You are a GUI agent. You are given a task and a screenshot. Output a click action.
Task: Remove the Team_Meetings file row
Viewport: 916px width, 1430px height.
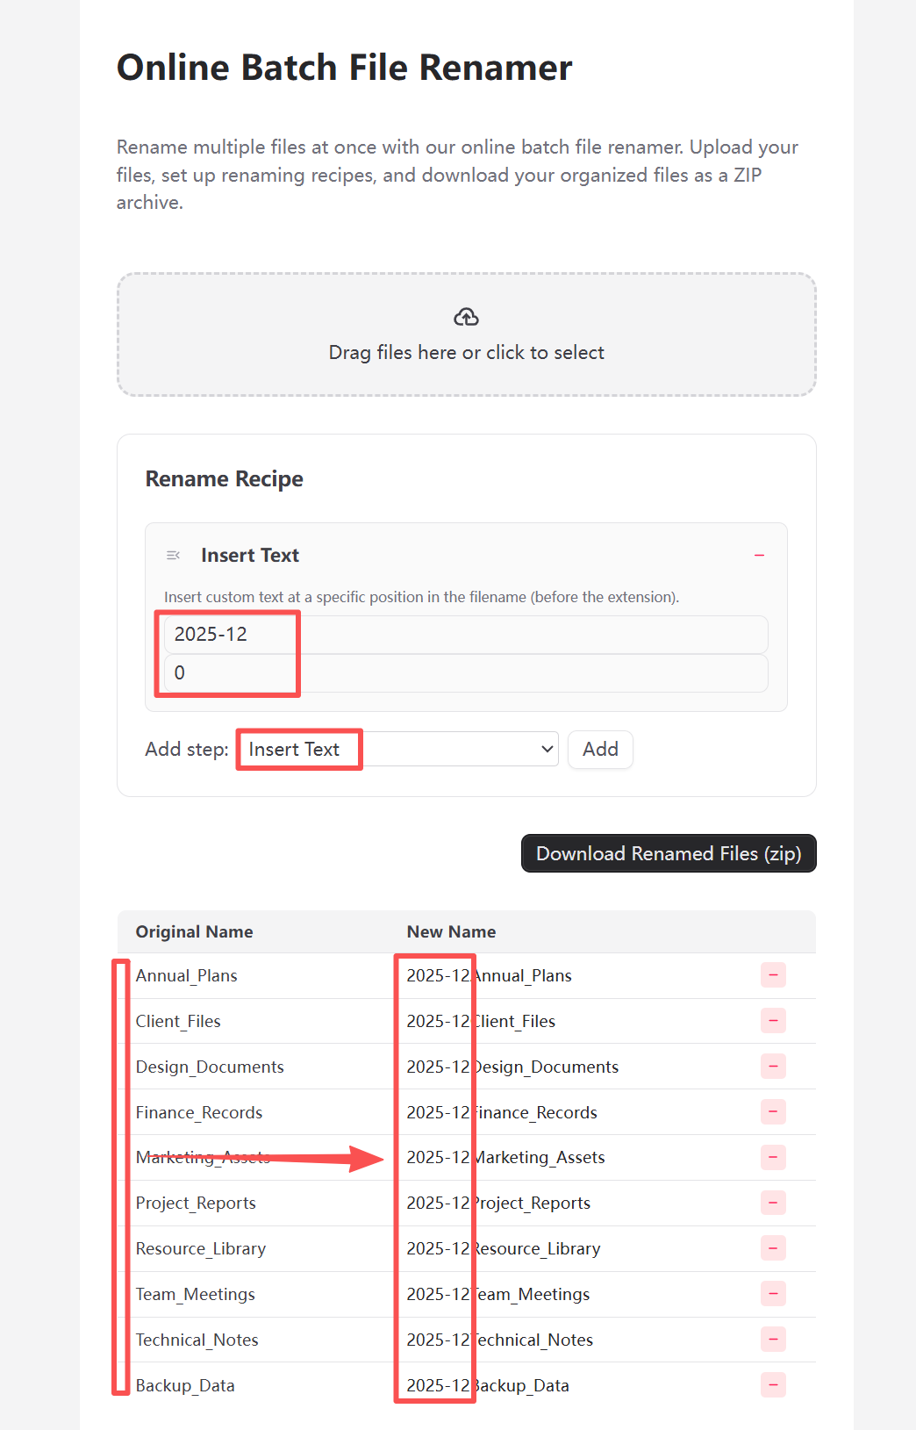pos(773,1294)
